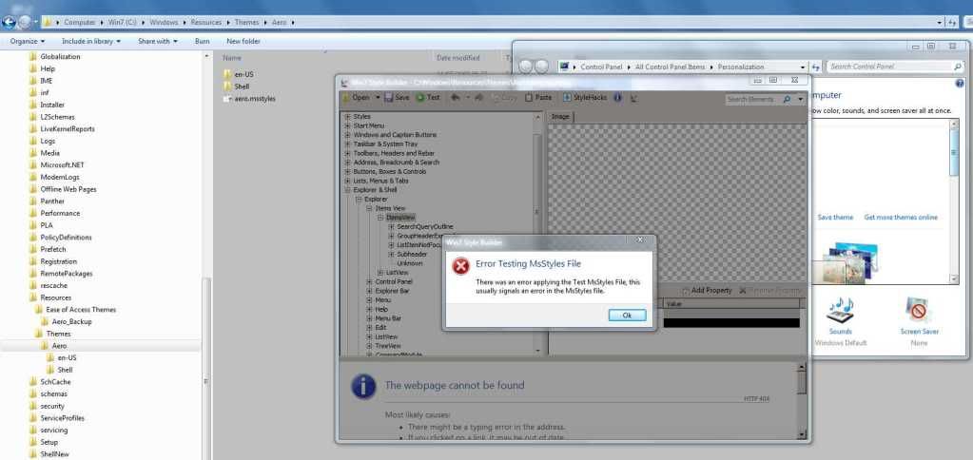The height and width of the screenshot is (460, 973).
Task: Open the Screen Saver settings icon
Action: pyautogui.click(x=919, y=310)
